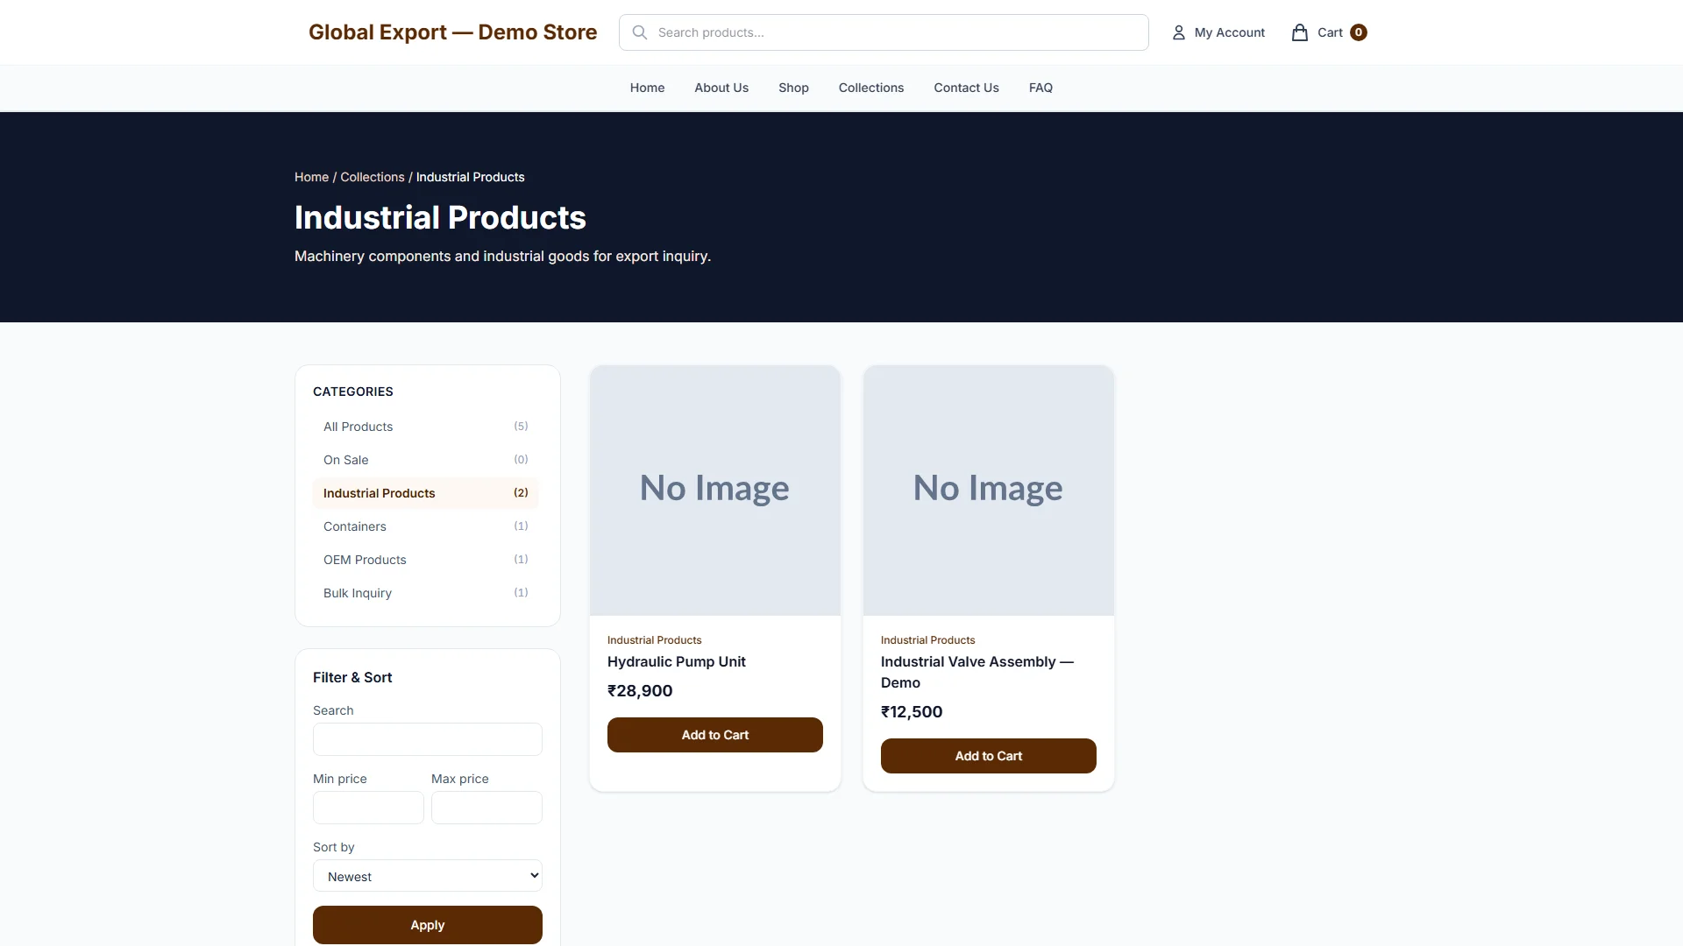Click the My Account user icon
The image size is (1683, 946).
[1179, 32]
